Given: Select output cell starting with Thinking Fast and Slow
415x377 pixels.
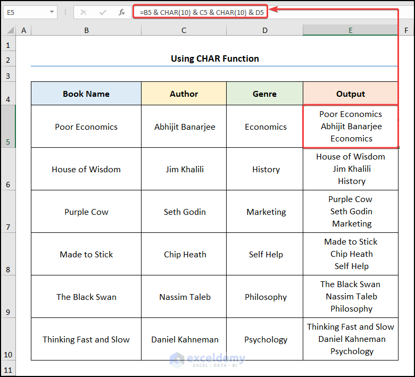Looking at the screenshot, I should tap(351, 339).
